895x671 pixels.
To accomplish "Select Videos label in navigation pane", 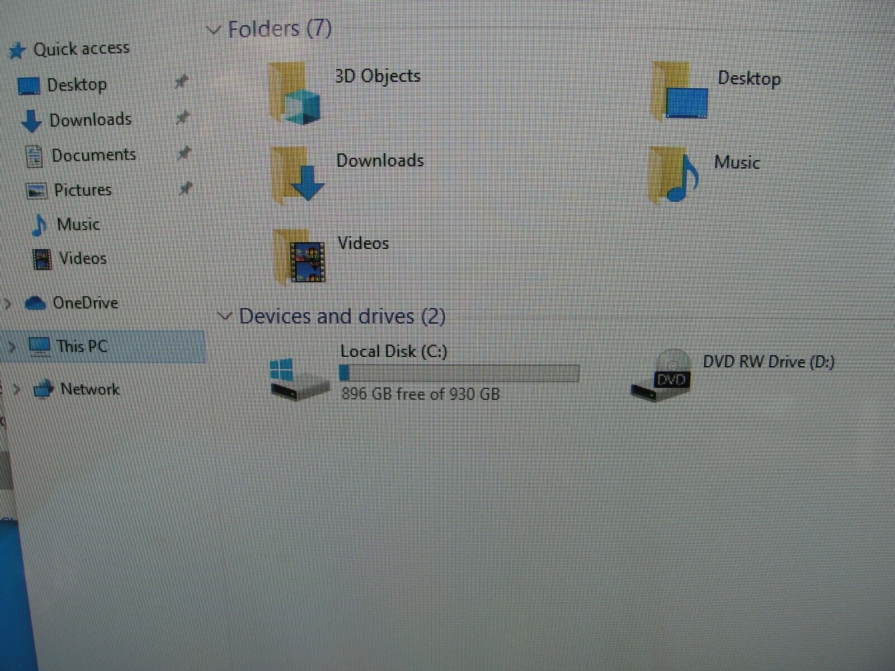I will tap(83, 258).
